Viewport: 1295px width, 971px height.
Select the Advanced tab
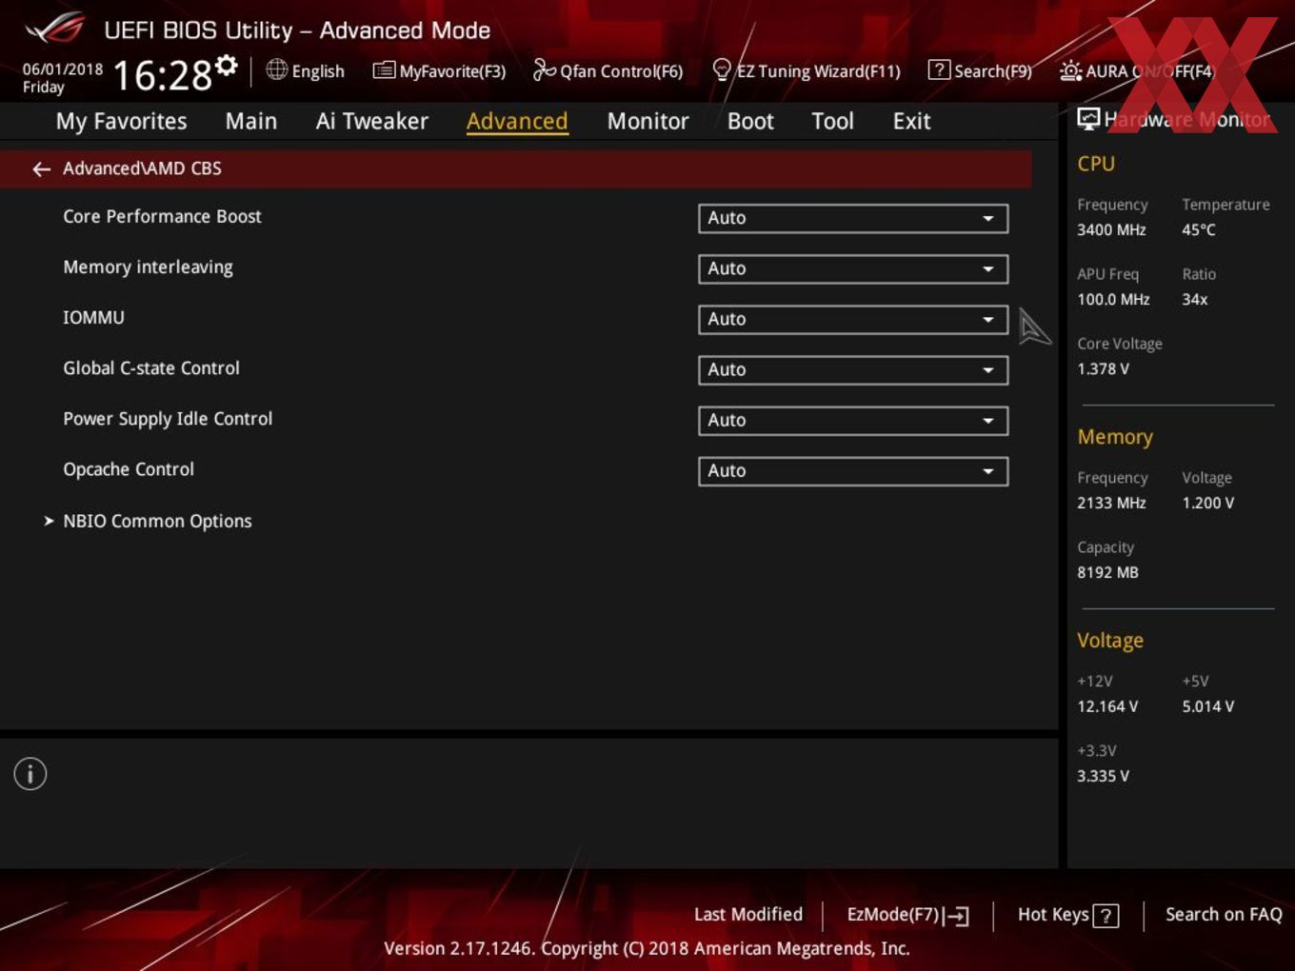point(517,121)
